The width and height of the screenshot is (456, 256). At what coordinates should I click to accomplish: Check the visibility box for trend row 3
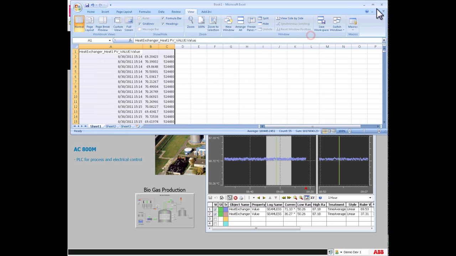pyautogui.click(x=215, y=219)
